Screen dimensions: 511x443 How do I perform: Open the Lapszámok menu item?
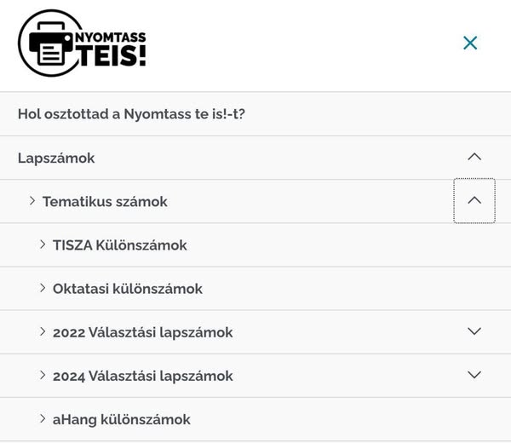tap(56, 158)
